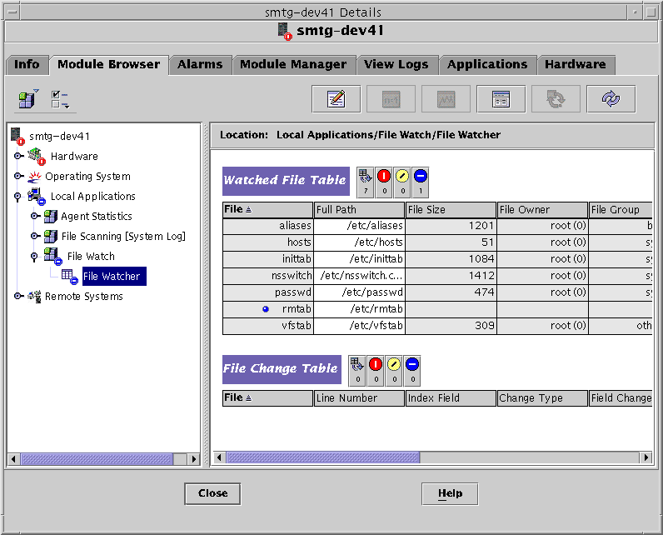The height and width of the screenshot is (535, 663).
Task: Click the greyed graph toolbar button
Action: (x=446, y=99)
